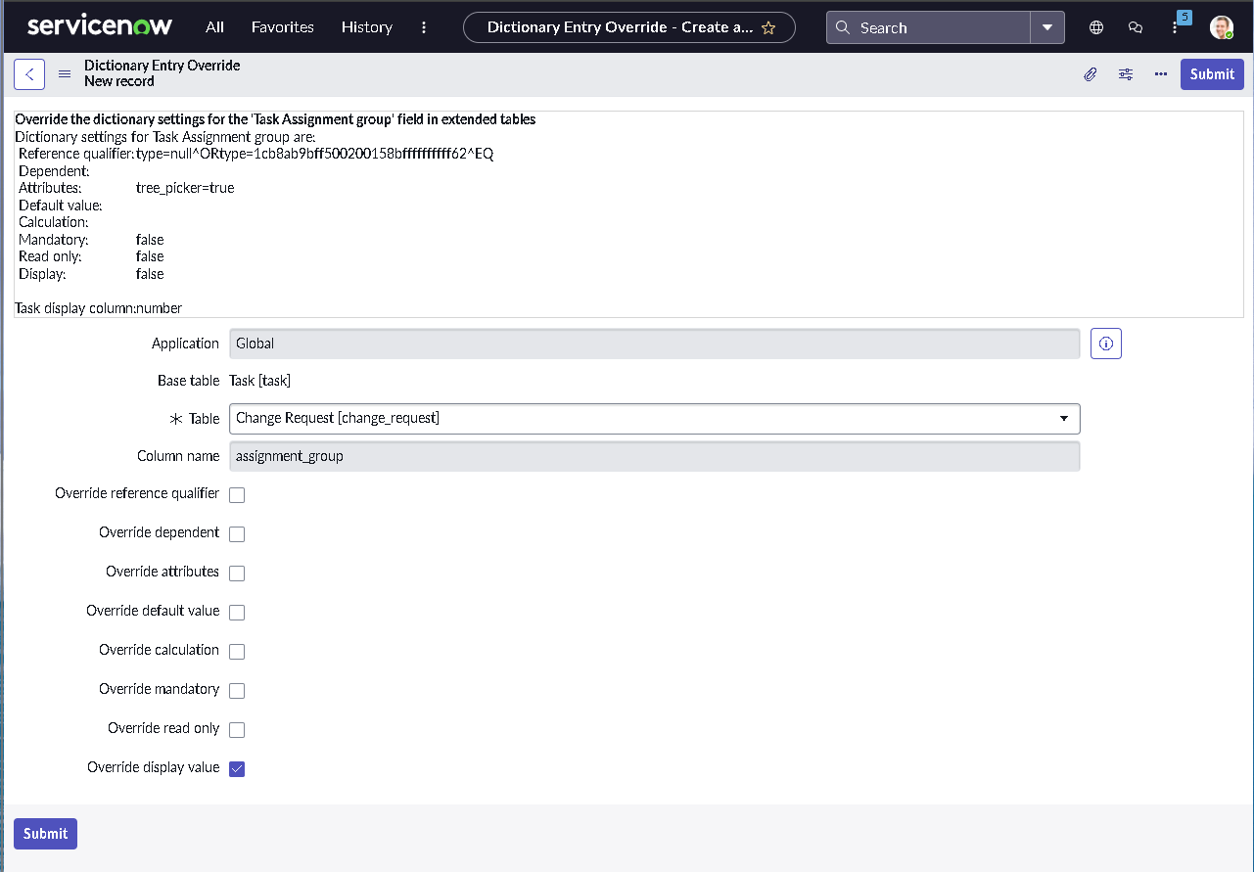
Task: Open the Table dropdown showing Change Request
Action: pos(1063,418)
